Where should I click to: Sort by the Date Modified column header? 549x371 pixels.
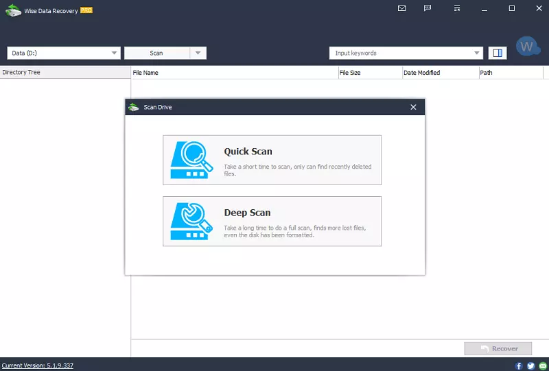tap(439, 73)
